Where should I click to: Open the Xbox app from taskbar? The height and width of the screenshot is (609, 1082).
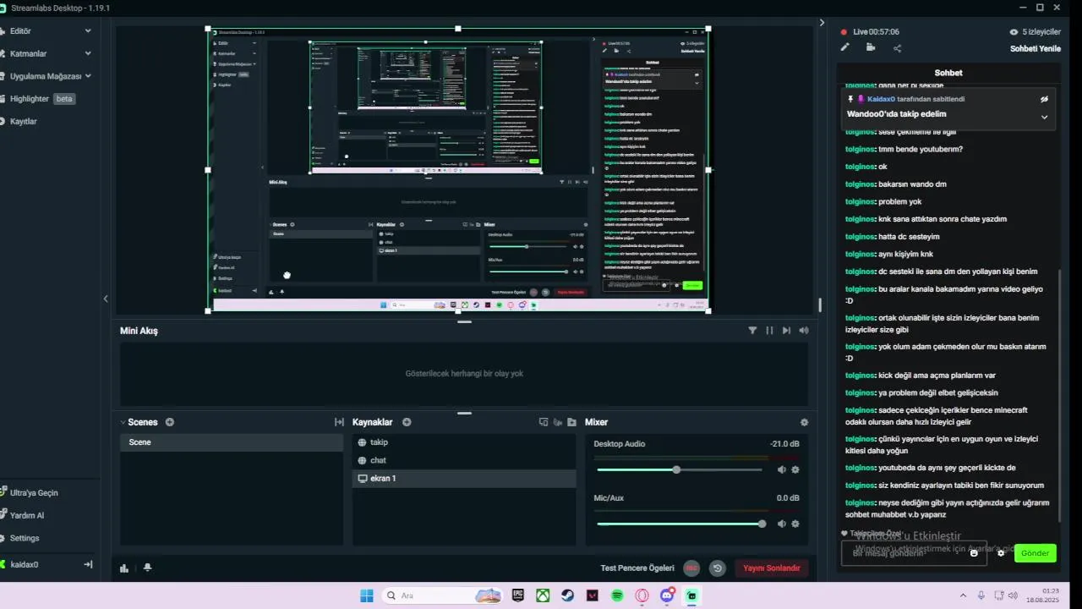[543, 595]
